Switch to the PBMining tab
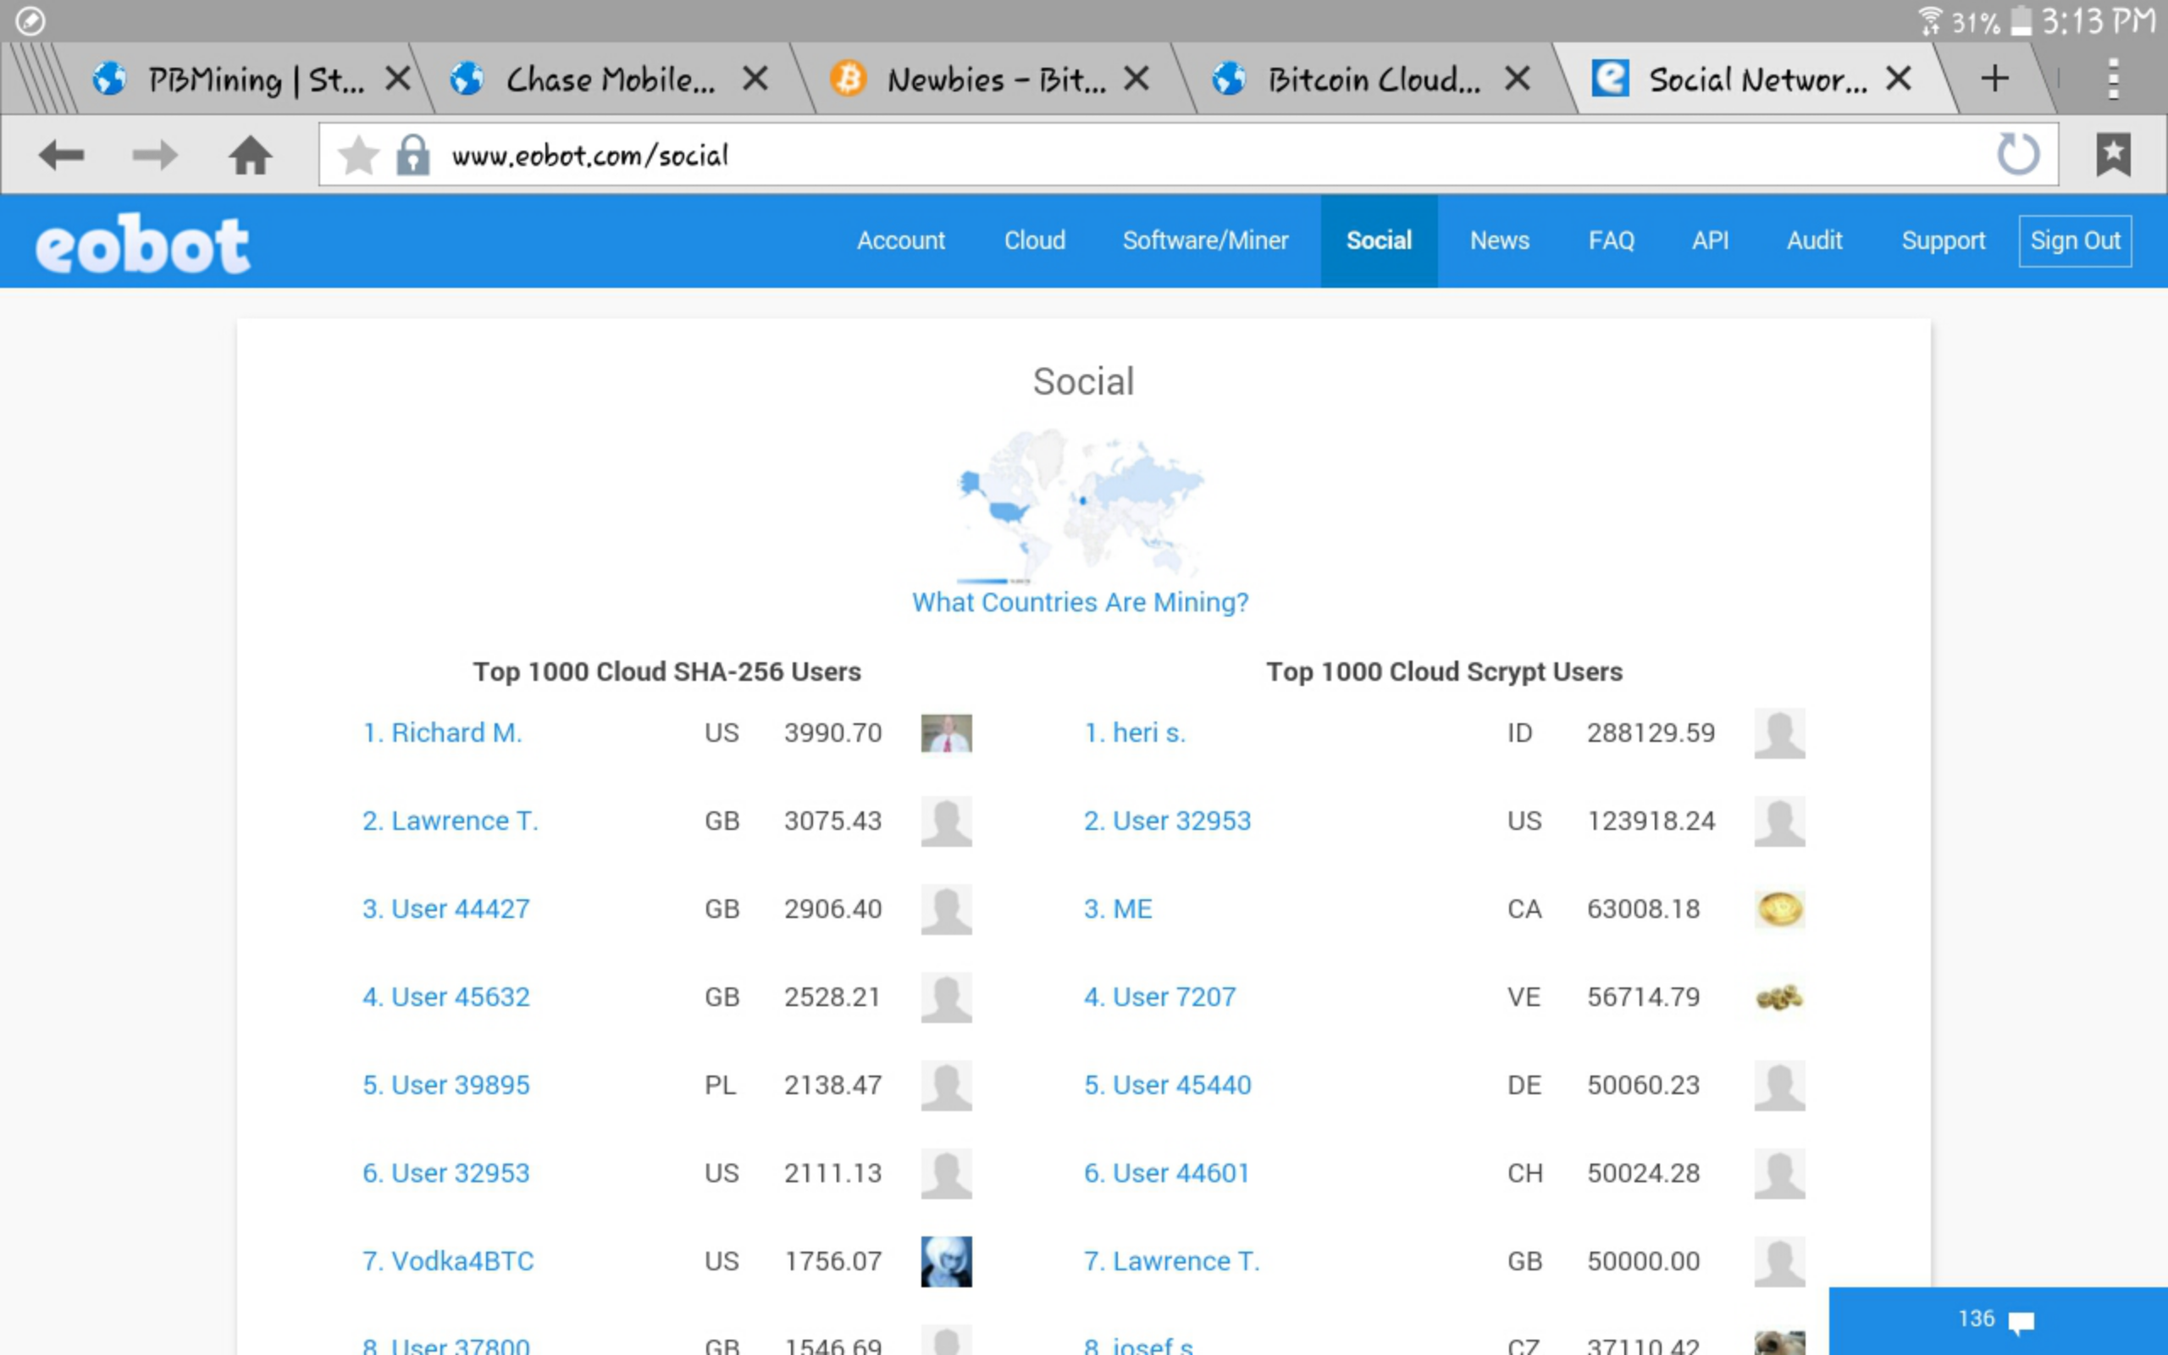Image resolution: width=2168 pixels, height=1355 pixels. (x=233, y=79)
